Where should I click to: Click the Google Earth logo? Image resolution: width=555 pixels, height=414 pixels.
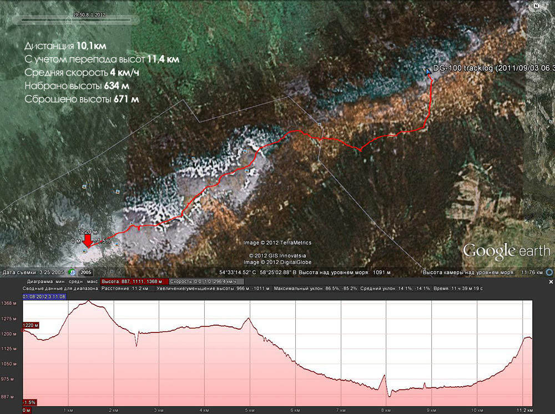506,250
